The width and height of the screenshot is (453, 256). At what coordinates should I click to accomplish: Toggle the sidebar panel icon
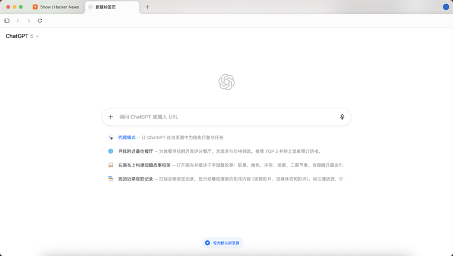pyautogui.click(x=7, y=21)
